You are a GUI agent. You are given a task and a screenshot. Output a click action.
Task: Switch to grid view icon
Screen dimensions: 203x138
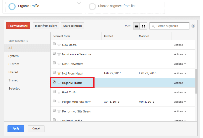point(144,26)
